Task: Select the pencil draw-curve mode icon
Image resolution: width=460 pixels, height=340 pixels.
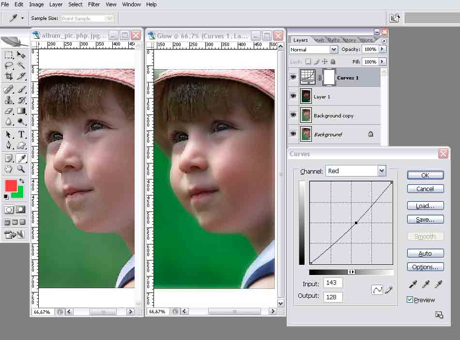Action: (x=388, y=290)
